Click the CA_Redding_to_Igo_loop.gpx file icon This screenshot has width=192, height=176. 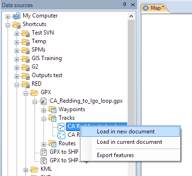tap(44, 101)
